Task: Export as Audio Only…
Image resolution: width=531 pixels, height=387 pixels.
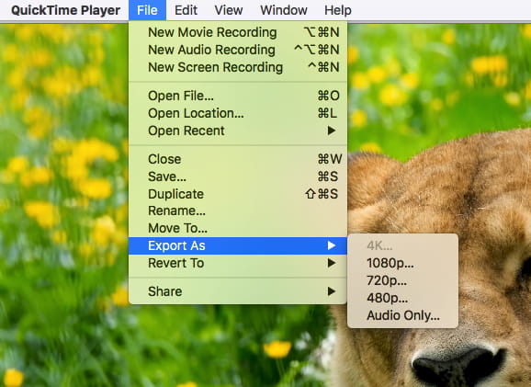Action: 402,315
